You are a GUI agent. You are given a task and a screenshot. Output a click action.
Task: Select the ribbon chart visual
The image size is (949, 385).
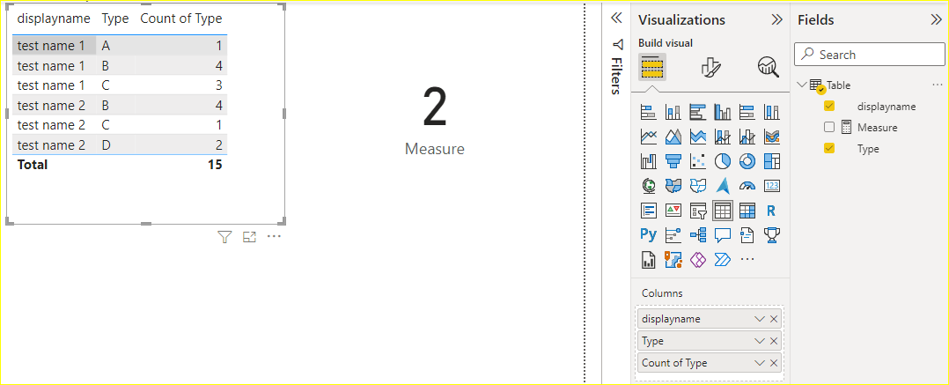click(772, 137)
